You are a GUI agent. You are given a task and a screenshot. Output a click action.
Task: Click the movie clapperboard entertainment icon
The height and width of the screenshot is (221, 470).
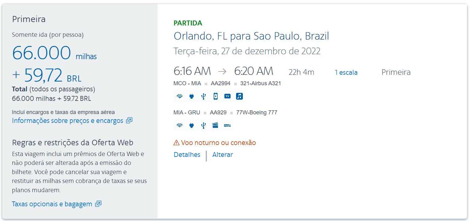[216, 125]
